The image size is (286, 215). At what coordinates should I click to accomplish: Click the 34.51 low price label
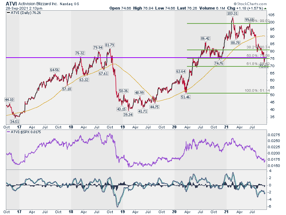coord(15,121)
